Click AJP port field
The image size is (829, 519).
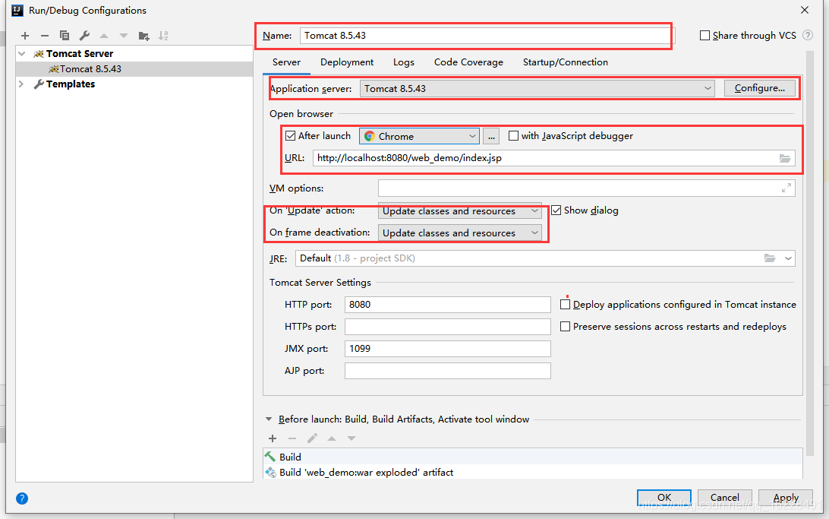pyautogui.click(x=447, y=371)
